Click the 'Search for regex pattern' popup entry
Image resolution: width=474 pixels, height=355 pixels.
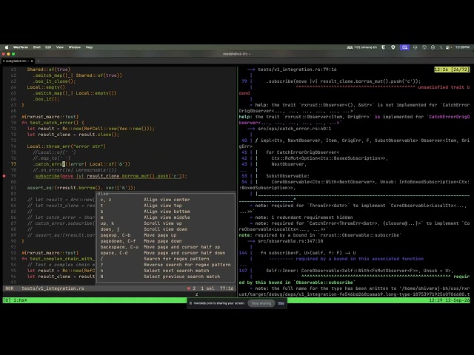point(176,259)
